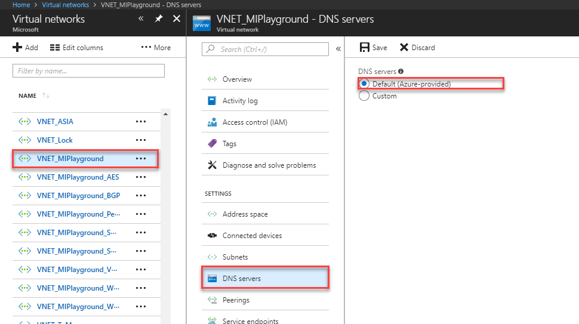Open the More options menu

pyautogui.click(x=156, y=48)
